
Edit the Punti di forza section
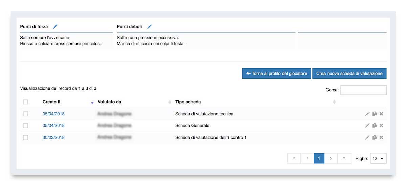point(55,27)
